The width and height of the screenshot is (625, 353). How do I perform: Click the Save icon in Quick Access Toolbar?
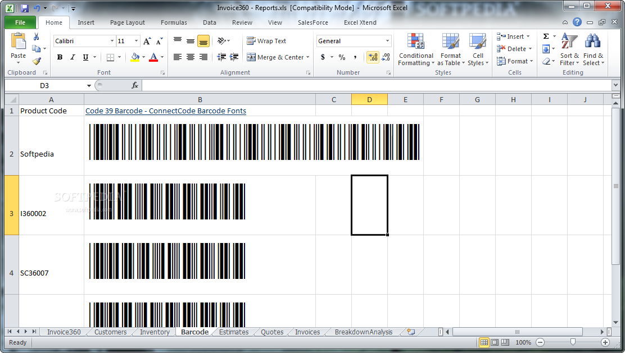pyautogui.click(x=24, y=8)
